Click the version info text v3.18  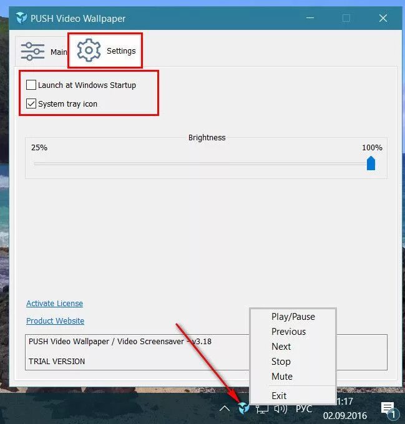202,341
